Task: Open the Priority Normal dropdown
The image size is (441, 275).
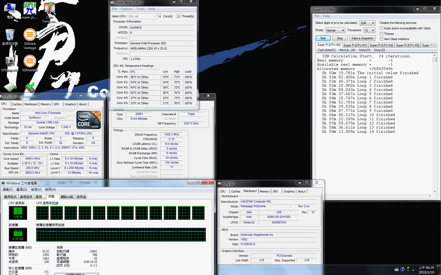Action: tap(335, 30)
